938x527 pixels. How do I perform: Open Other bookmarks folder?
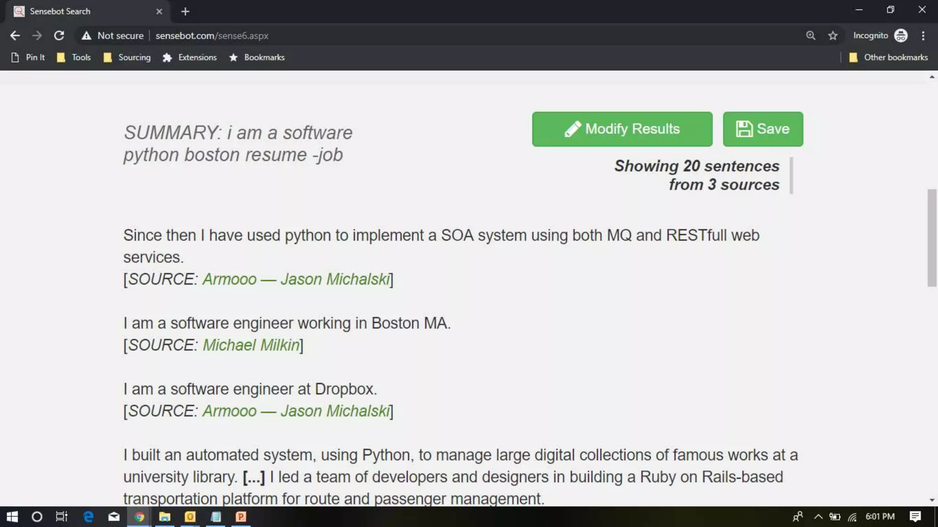(889, 57)
